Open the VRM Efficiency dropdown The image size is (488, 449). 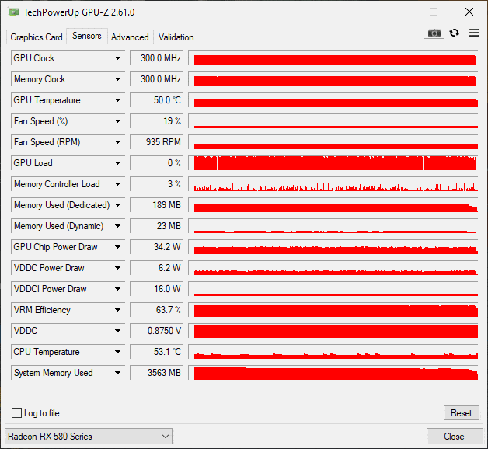coord(117,310)
